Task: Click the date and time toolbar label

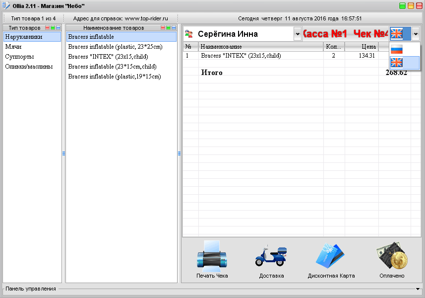Action: tap(300, 18)
